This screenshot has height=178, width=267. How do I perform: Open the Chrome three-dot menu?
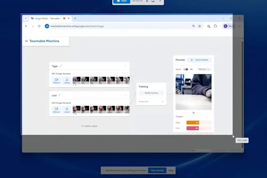coord(240,26)
